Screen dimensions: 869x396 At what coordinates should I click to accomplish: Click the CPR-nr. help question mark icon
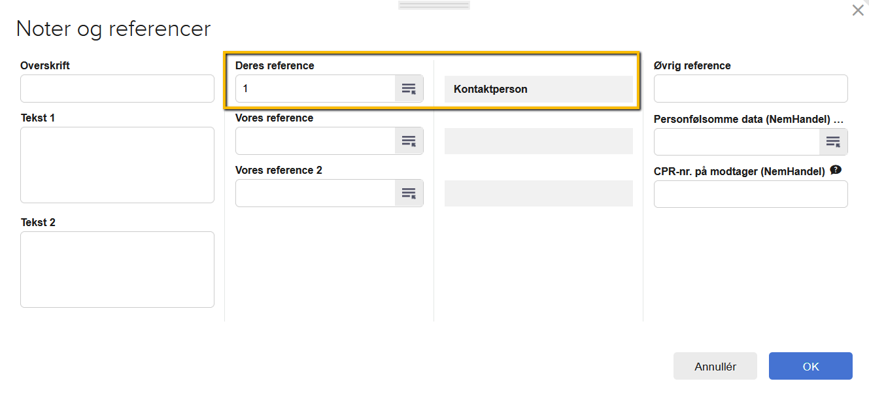click(835, 171)
